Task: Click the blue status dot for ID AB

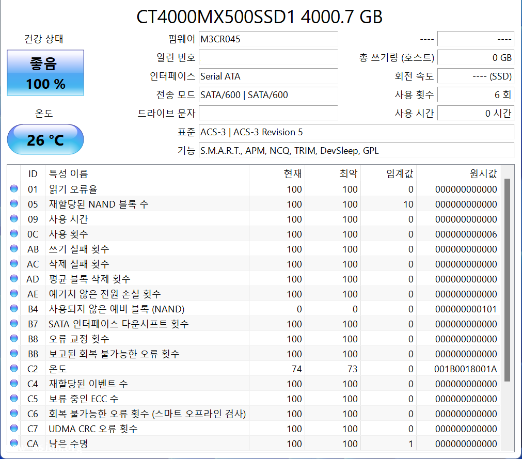Action: (14, 248)
